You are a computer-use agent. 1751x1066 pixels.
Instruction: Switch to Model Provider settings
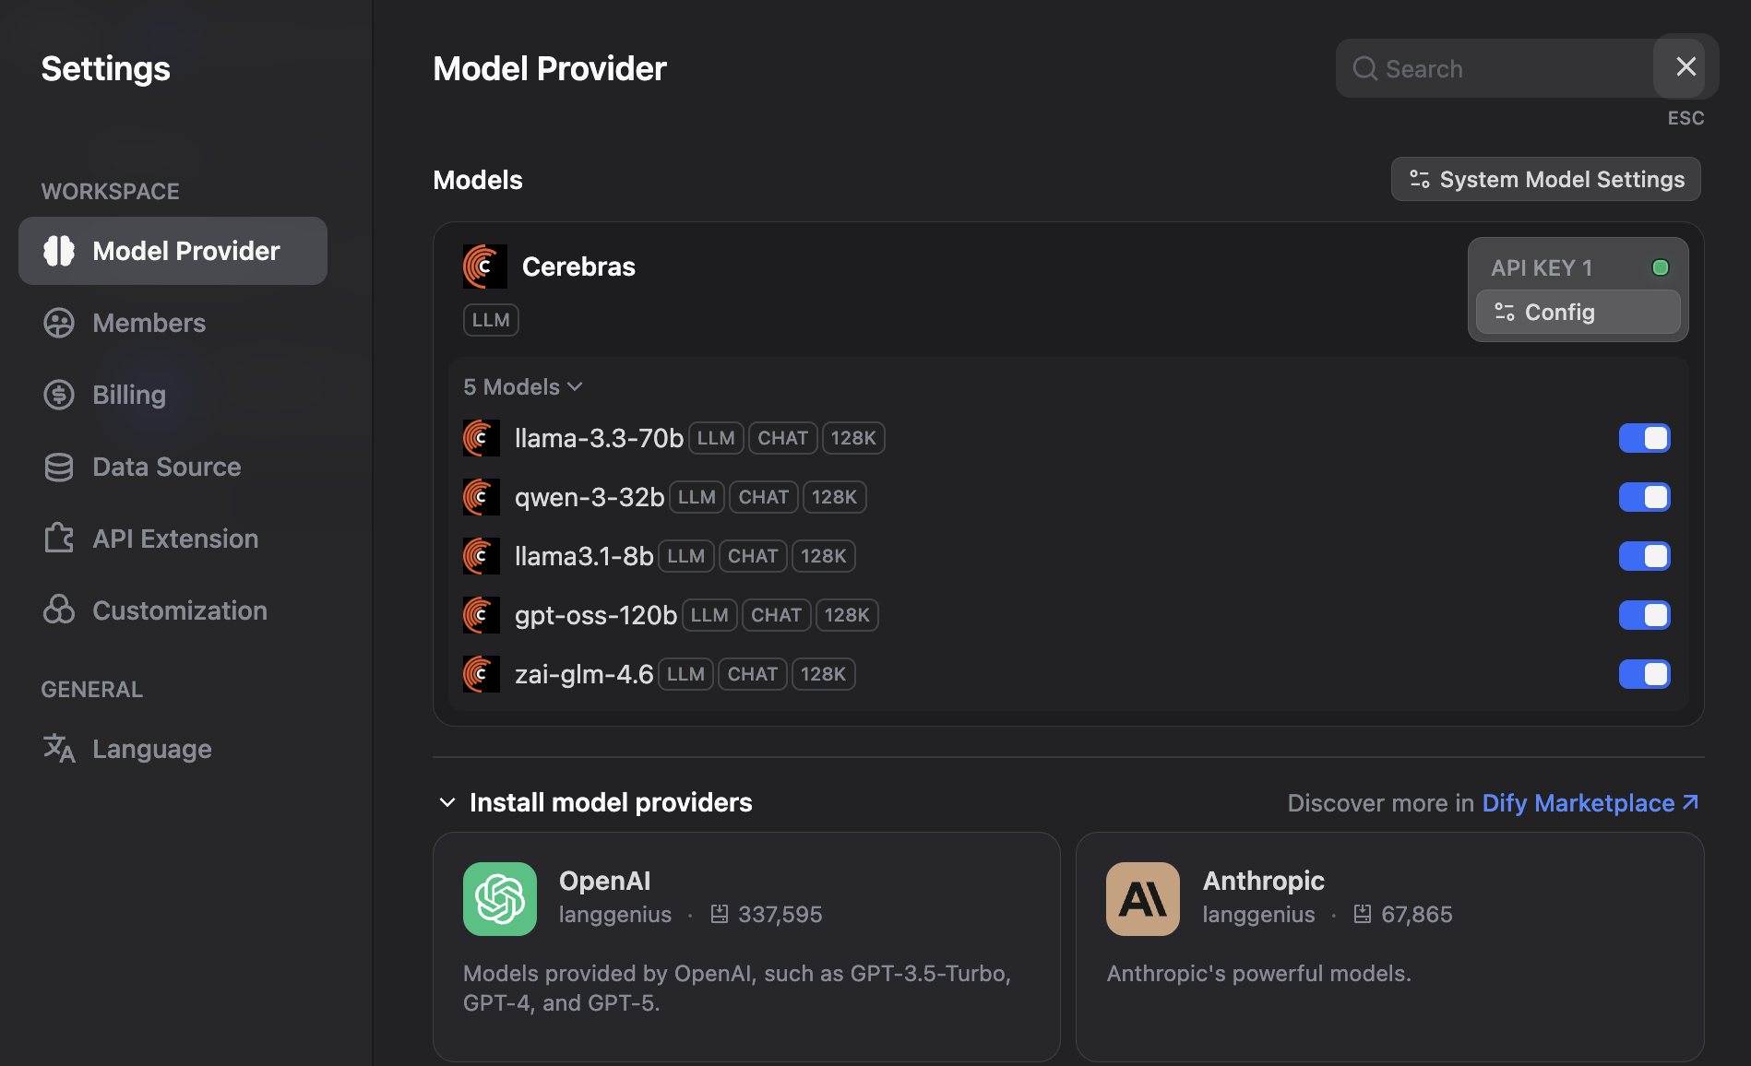[x=173, y=250]
